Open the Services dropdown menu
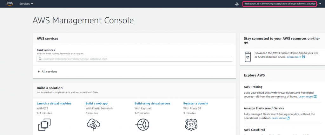The image size is (325, 135). click(x=26, y=4)
